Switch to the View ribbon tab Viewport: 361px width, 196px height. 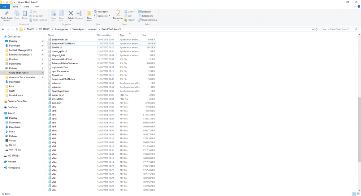click(36, 7)
